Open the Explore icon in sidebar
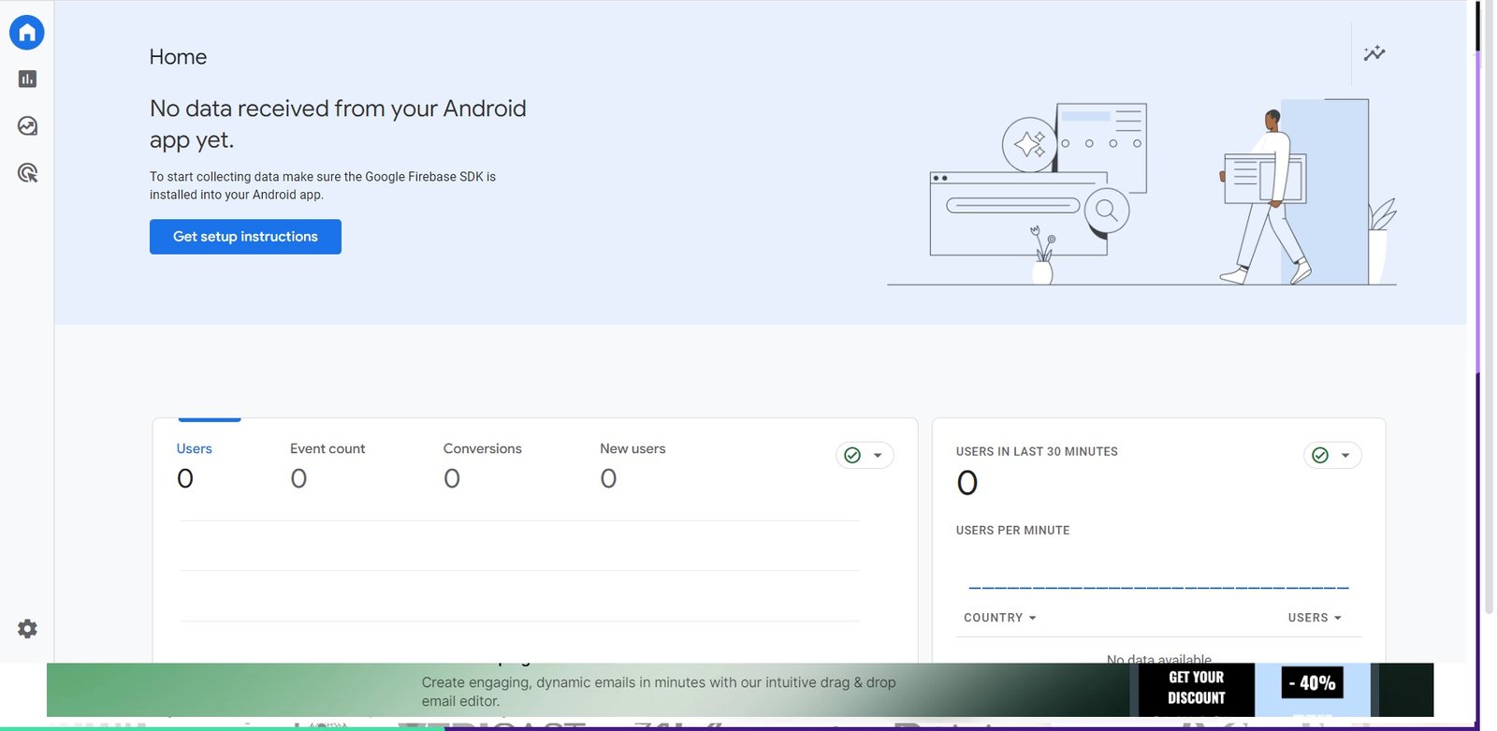 tap(27, 126)
